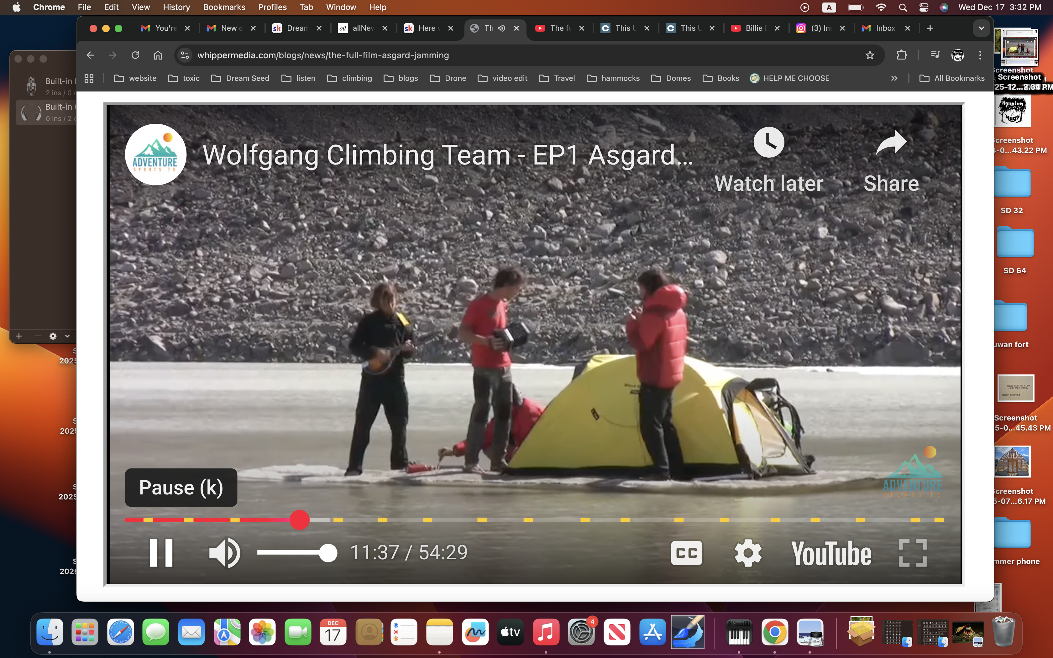Open the Bookmarks menu
The image size is (1053, 658).
click(224, 8)
